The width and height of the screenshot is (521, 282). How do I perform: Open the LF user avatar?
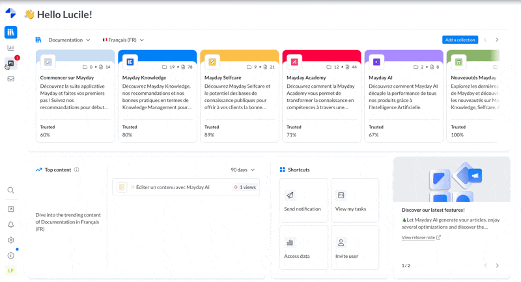10,270
